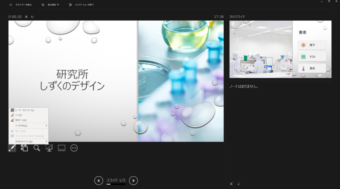Click スライド ショーの終了 to end show
The height and width of the screenshot is (189, 340).
click(81, 5)
